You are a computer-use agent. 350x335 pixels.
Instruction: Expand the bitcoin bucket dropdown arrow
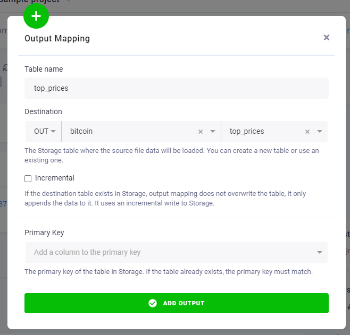tap(213, 132)
